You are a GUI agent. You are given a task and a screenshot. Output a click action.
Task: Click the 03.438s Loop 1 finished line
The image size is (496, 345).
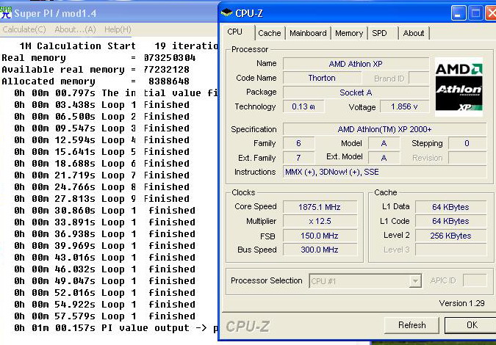click(x=101, y=104)
